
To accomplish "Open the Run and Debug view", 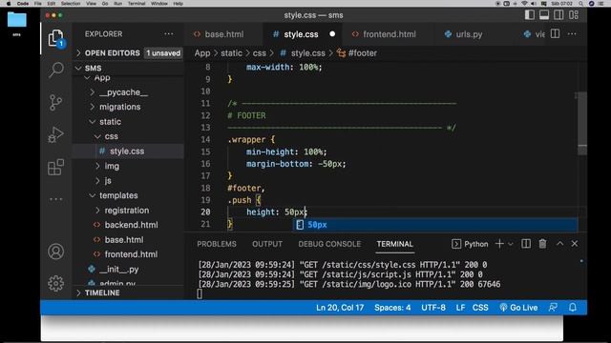I will pos(55,135).
